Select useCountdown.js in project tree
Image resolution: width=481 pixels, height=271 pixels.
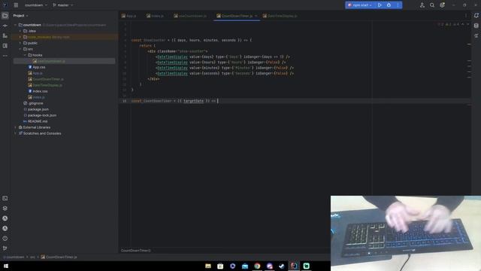49,61
